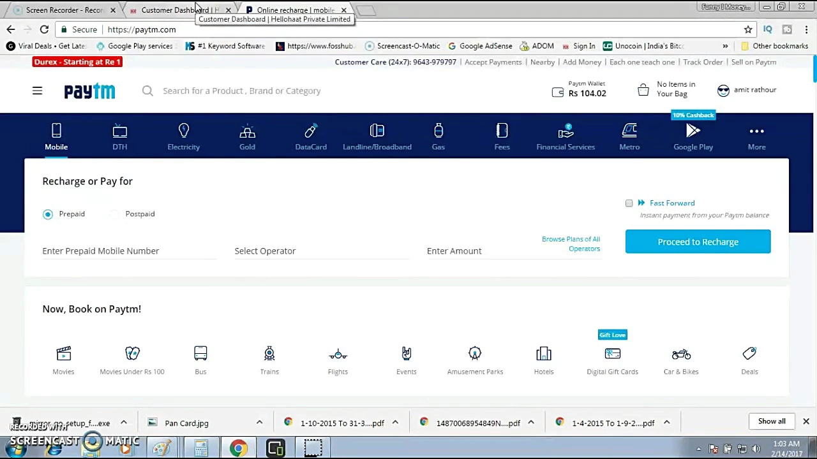Viewport: 817px width, 459px height.
Task: Expand options for 14870068954849N pdf download
Action: tap(530, 423)
